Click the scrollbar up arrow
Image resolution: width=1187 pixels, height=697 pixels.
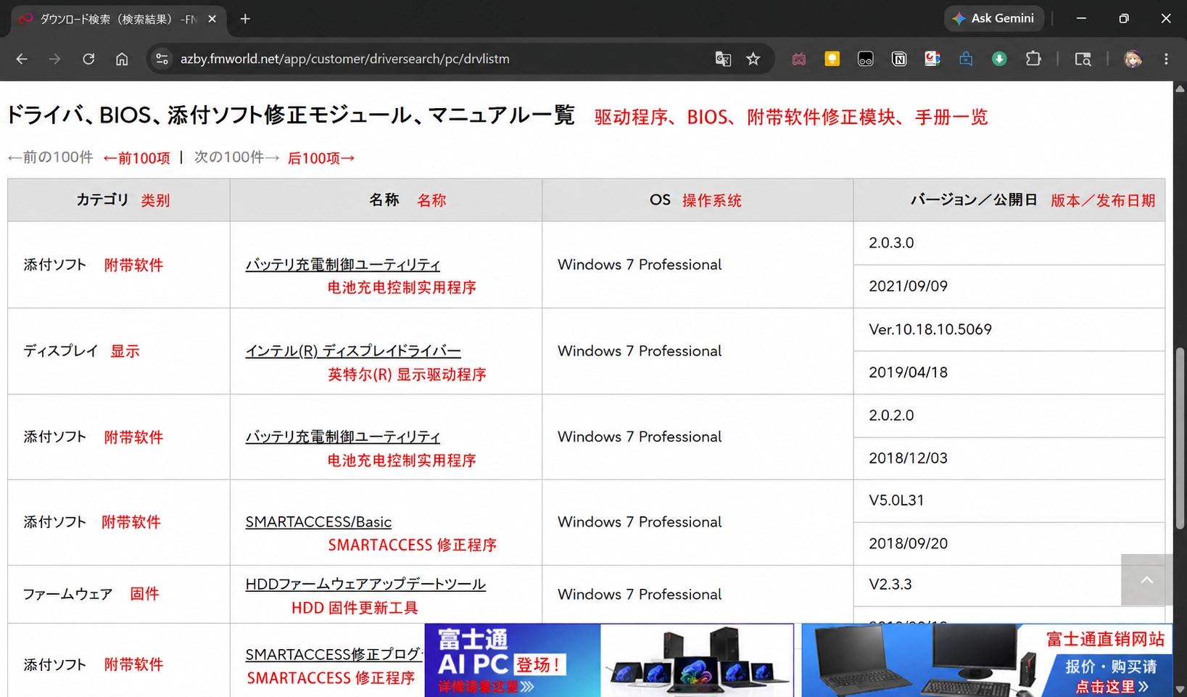[x=1180, y=88]
